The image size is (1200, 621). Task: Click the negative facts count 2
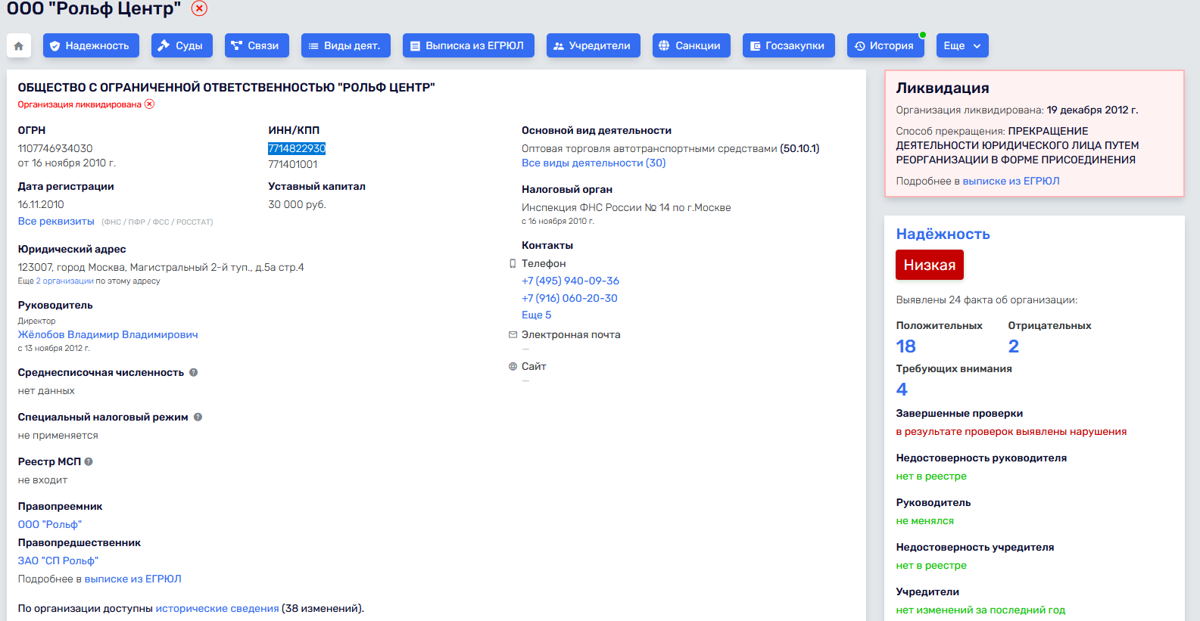1014,346
